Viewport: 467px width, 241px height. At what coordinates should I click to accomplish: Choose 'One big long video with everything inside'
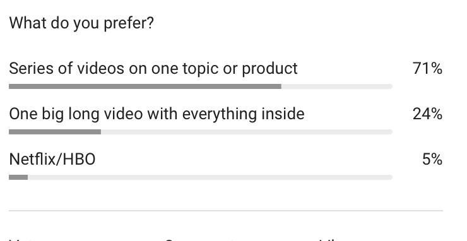157,114
